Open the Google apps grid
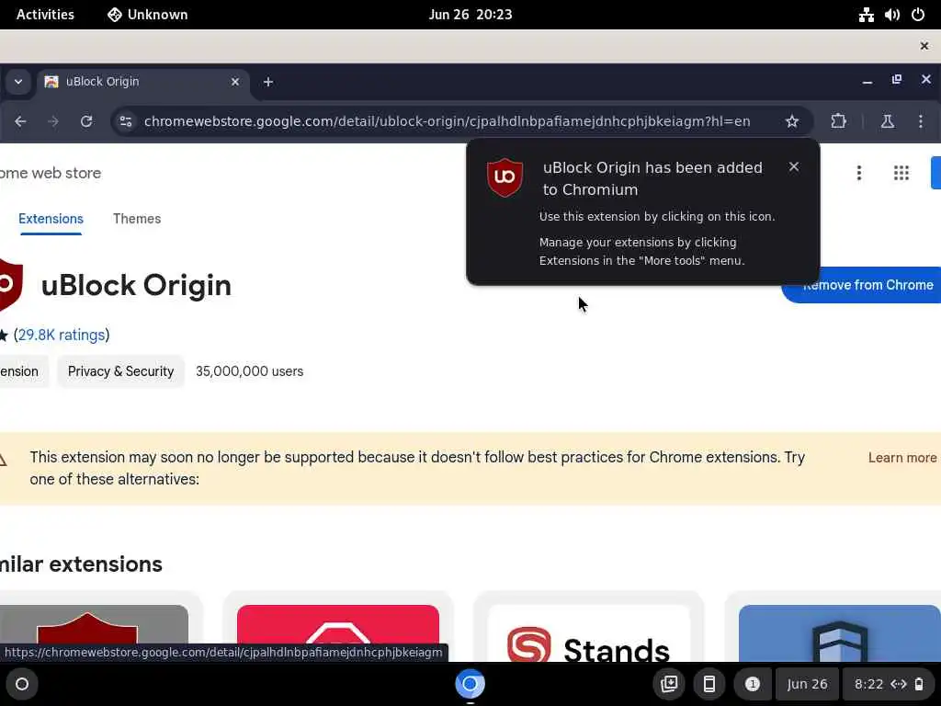 coord(901,173)
